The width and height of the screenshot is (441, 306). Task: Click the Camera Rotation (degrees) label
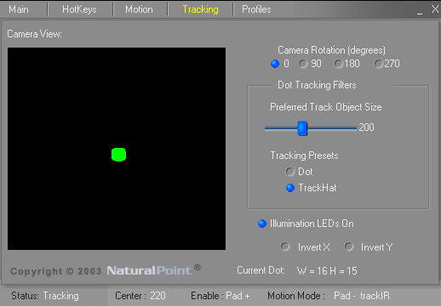331,50
